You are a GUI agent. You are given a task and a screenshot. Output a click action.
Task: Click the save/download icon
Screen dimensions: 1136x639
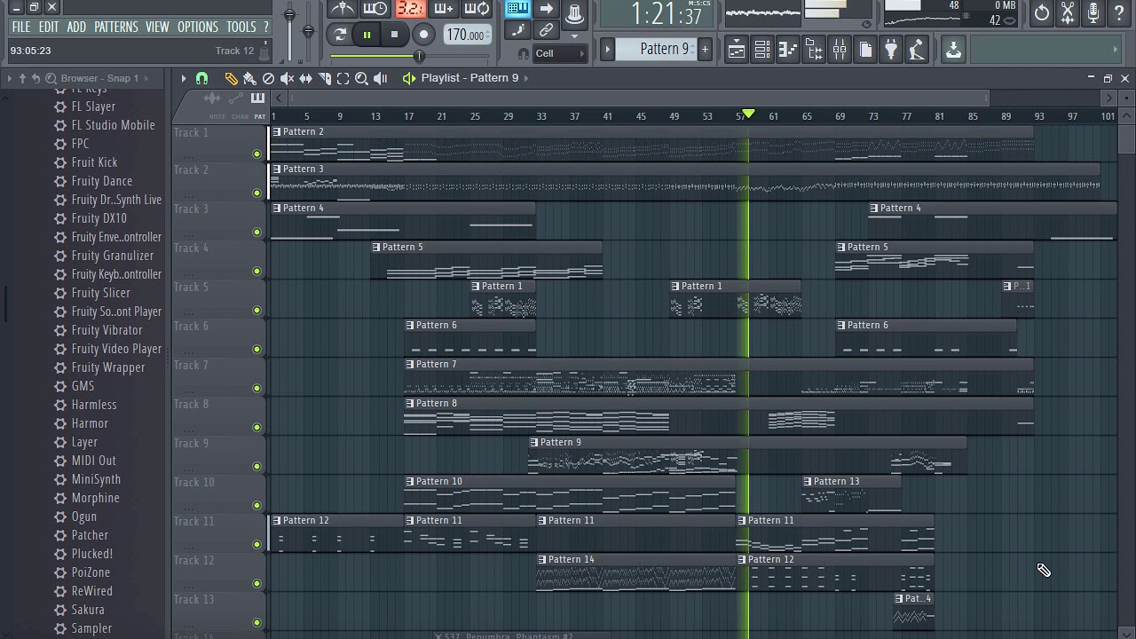[x=953, y=50]
